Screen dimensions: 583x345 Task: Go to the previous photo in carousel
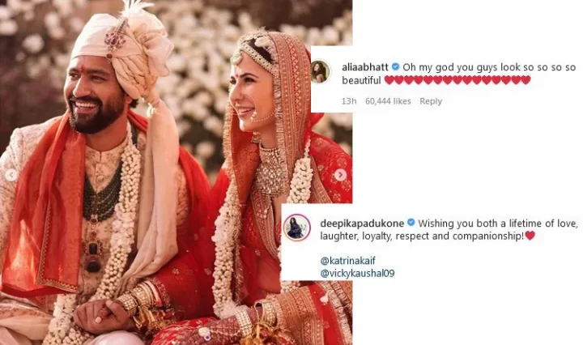(11, 175)
